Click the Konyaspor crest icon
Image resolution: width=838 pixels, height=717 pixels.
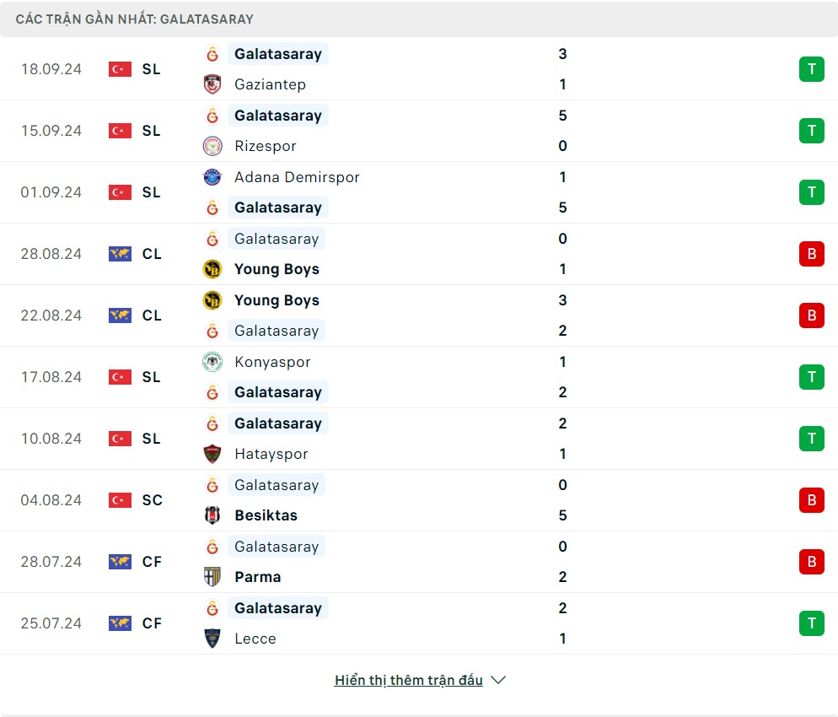point(212,362)
